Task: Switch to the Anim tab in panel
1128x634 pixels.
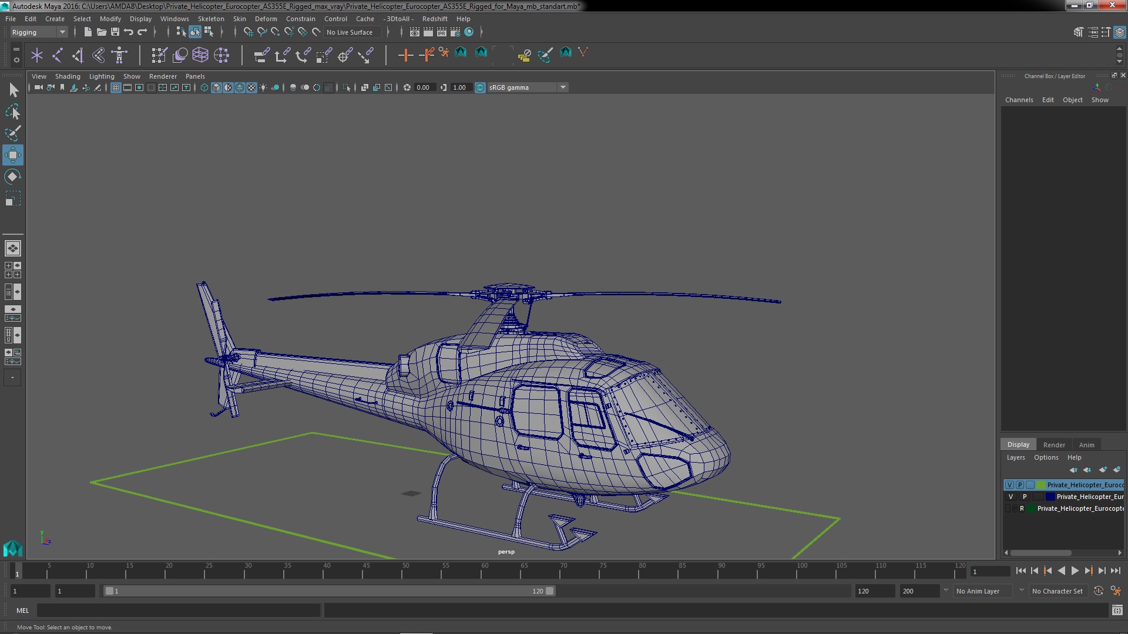Action: 1086,444
